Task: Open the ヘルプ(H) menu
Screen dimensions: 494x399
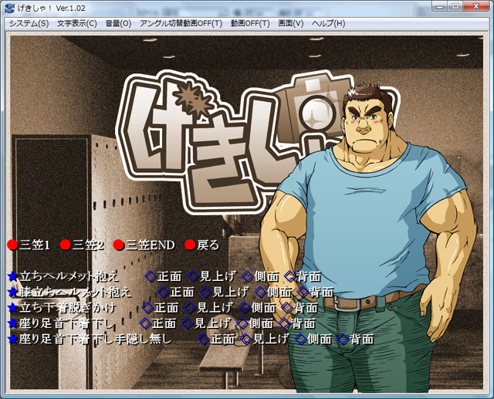Action: (x=328, y=24)
